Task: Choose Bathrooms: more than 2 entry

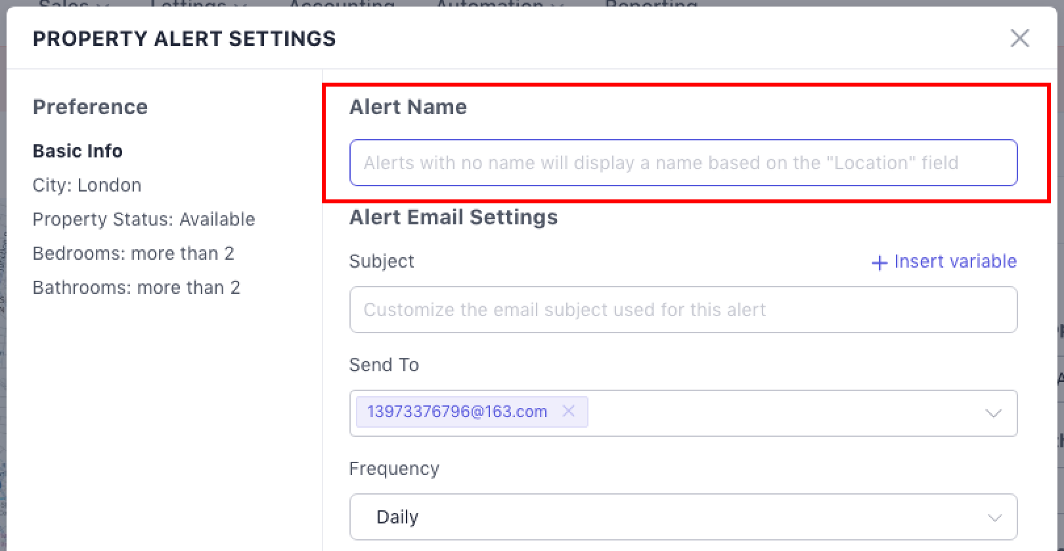Action: pos(137,287)
